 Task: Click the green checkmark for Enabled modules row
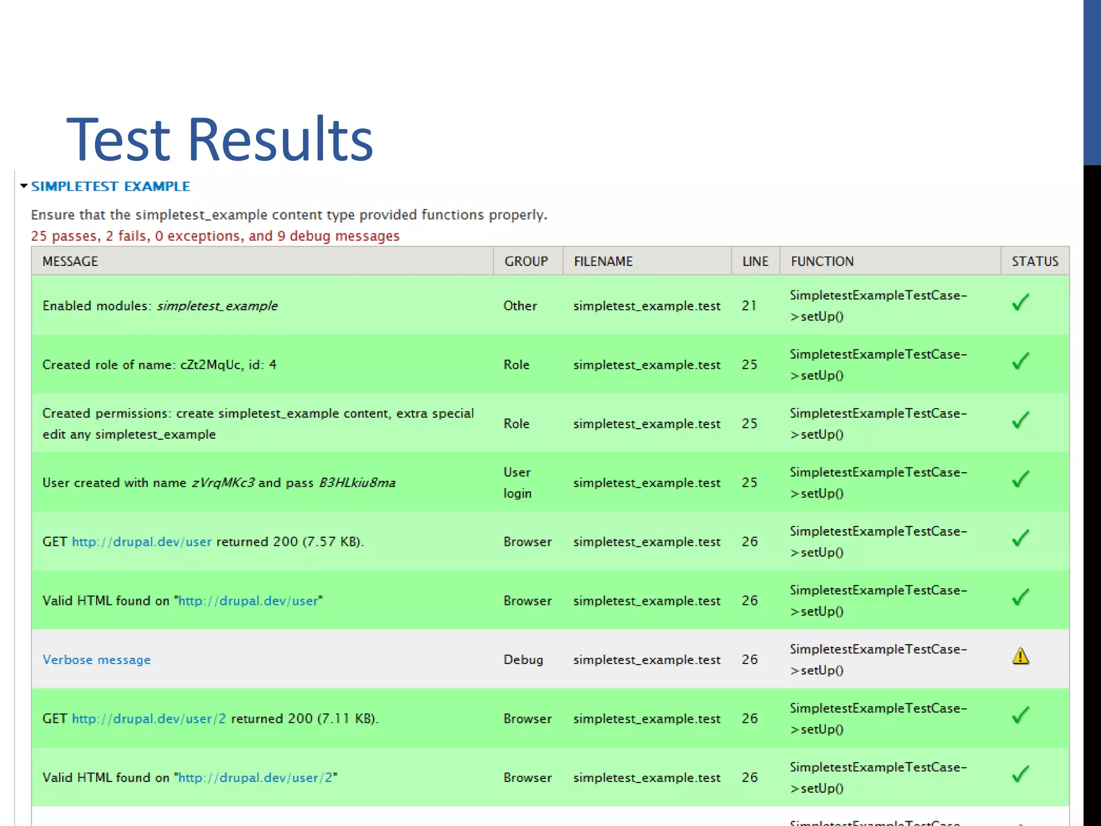[x=1020, y=303]
